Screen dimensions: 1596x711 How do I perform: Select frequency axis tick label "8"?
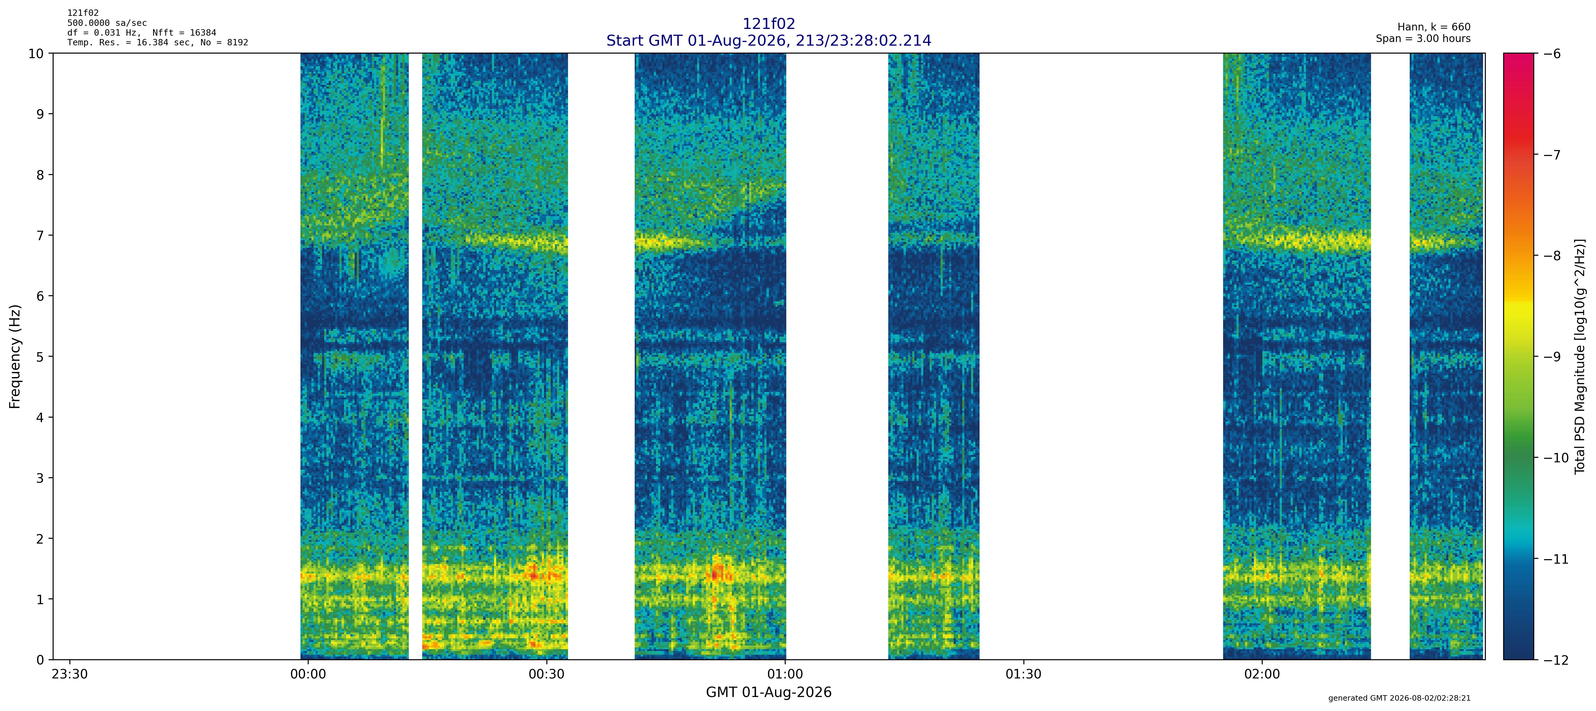click(40, 175)
